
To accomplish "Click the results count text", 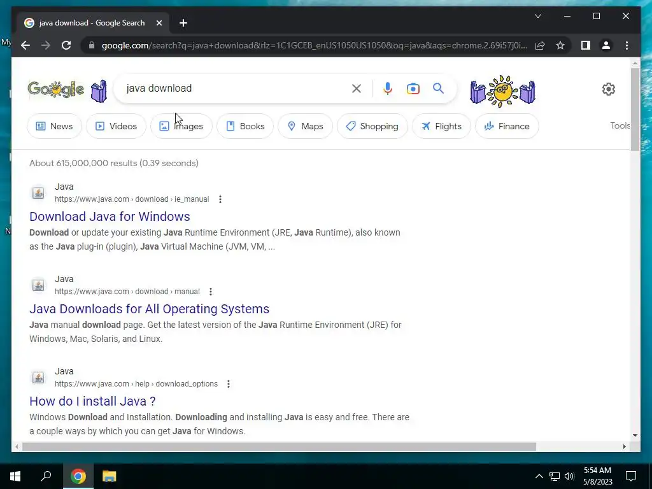I will coord(113,163).
